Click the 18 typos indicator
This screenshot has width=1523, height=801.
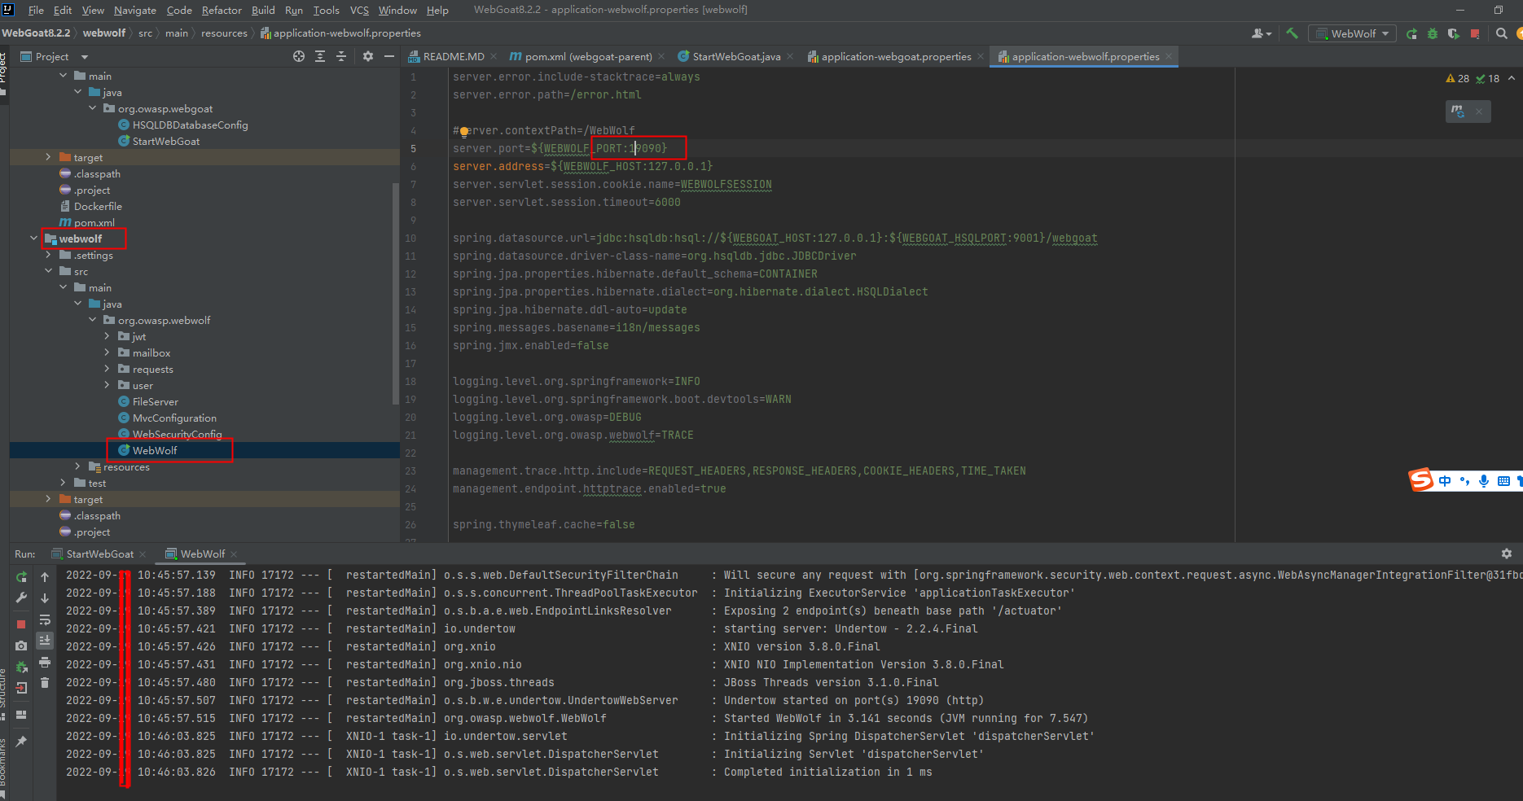click(1487, 79)
